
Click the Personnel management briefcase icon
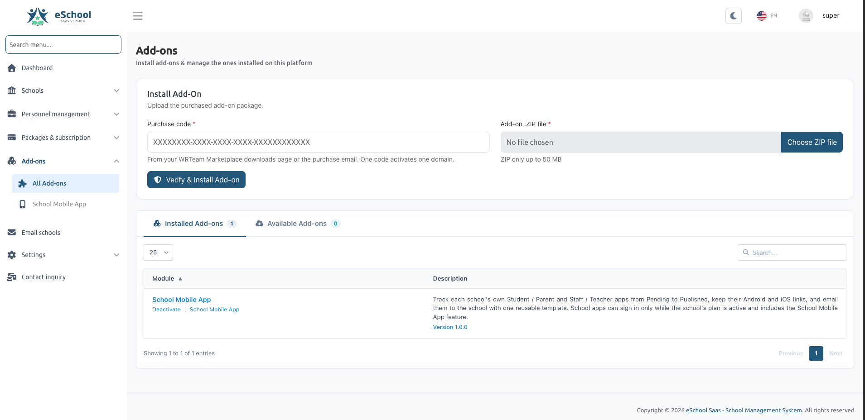coord(12,114)
